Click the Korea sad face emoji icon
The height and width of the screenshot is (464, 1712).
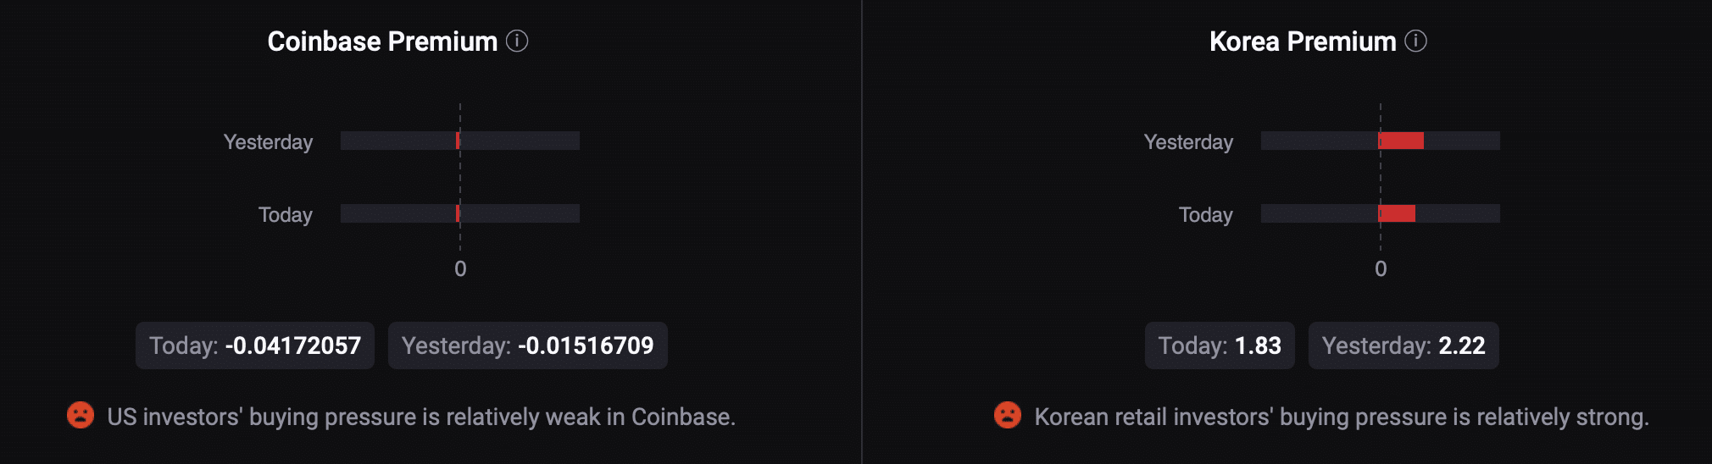click(1008, 415)
